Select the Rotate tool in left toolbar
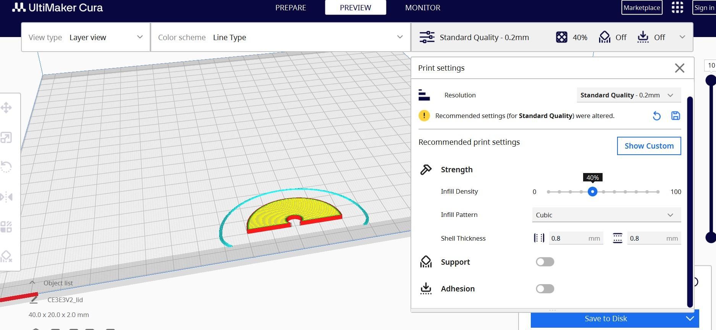 (x=6, y=167)
